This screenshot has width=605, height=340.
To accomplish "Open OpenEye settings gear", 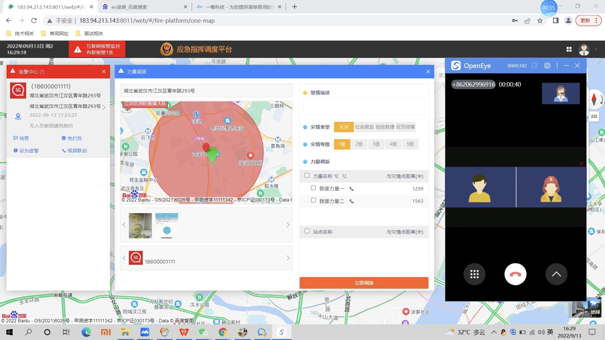I will (547, 65).
